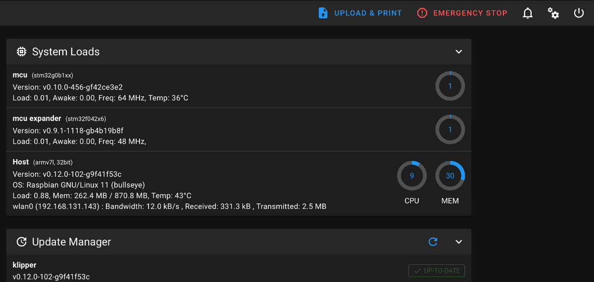Screen dimensions: 594x282
Task: Open the notifications bell
Action: pyautogui.click(x=528, y=13)
